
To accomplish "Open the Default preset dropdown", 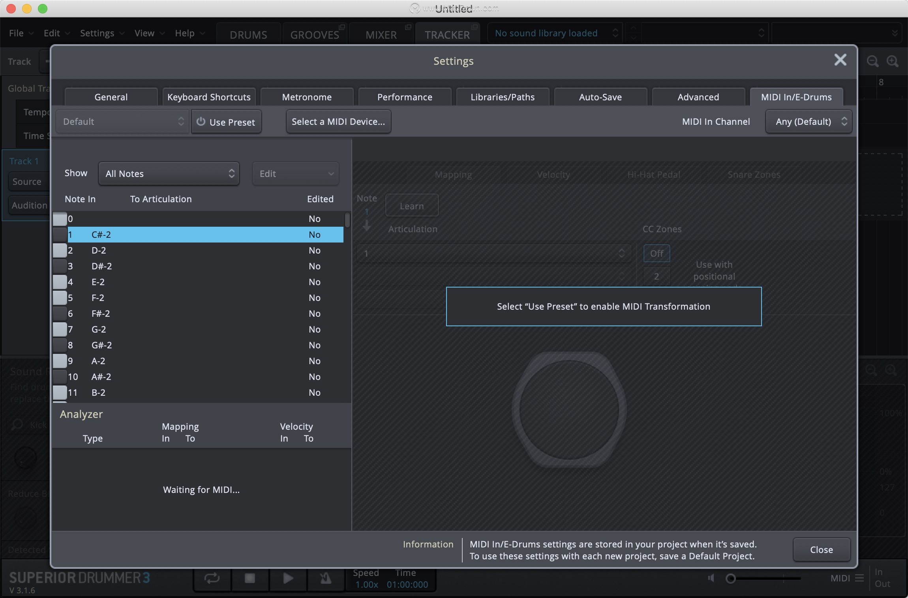I will click(123, 122).
